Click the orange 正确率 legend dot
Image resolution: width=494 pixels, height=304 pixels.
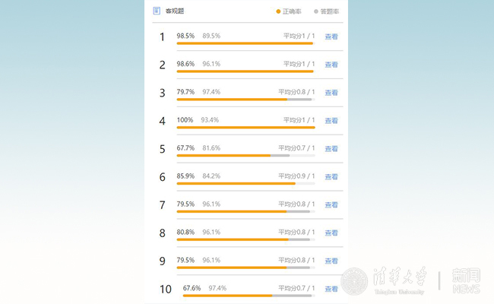[278, 11]
